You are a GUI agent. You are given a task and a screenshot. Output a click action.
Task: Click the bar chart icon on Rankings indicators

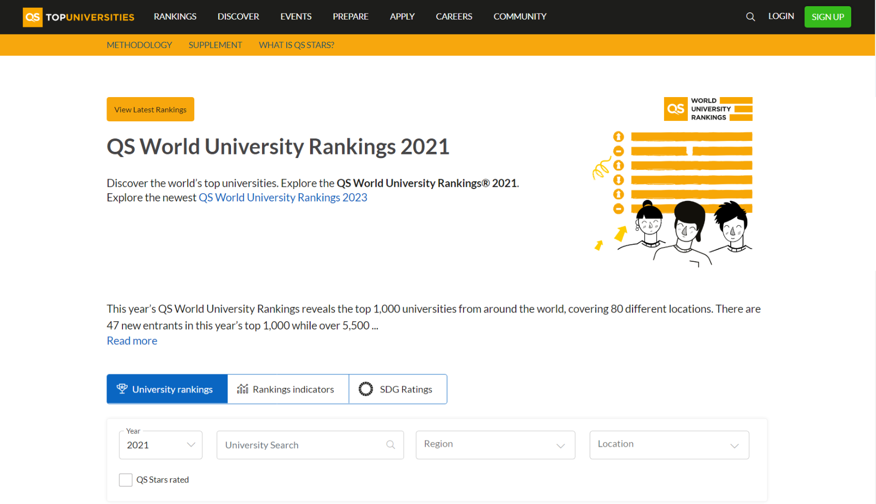point(242,389)
